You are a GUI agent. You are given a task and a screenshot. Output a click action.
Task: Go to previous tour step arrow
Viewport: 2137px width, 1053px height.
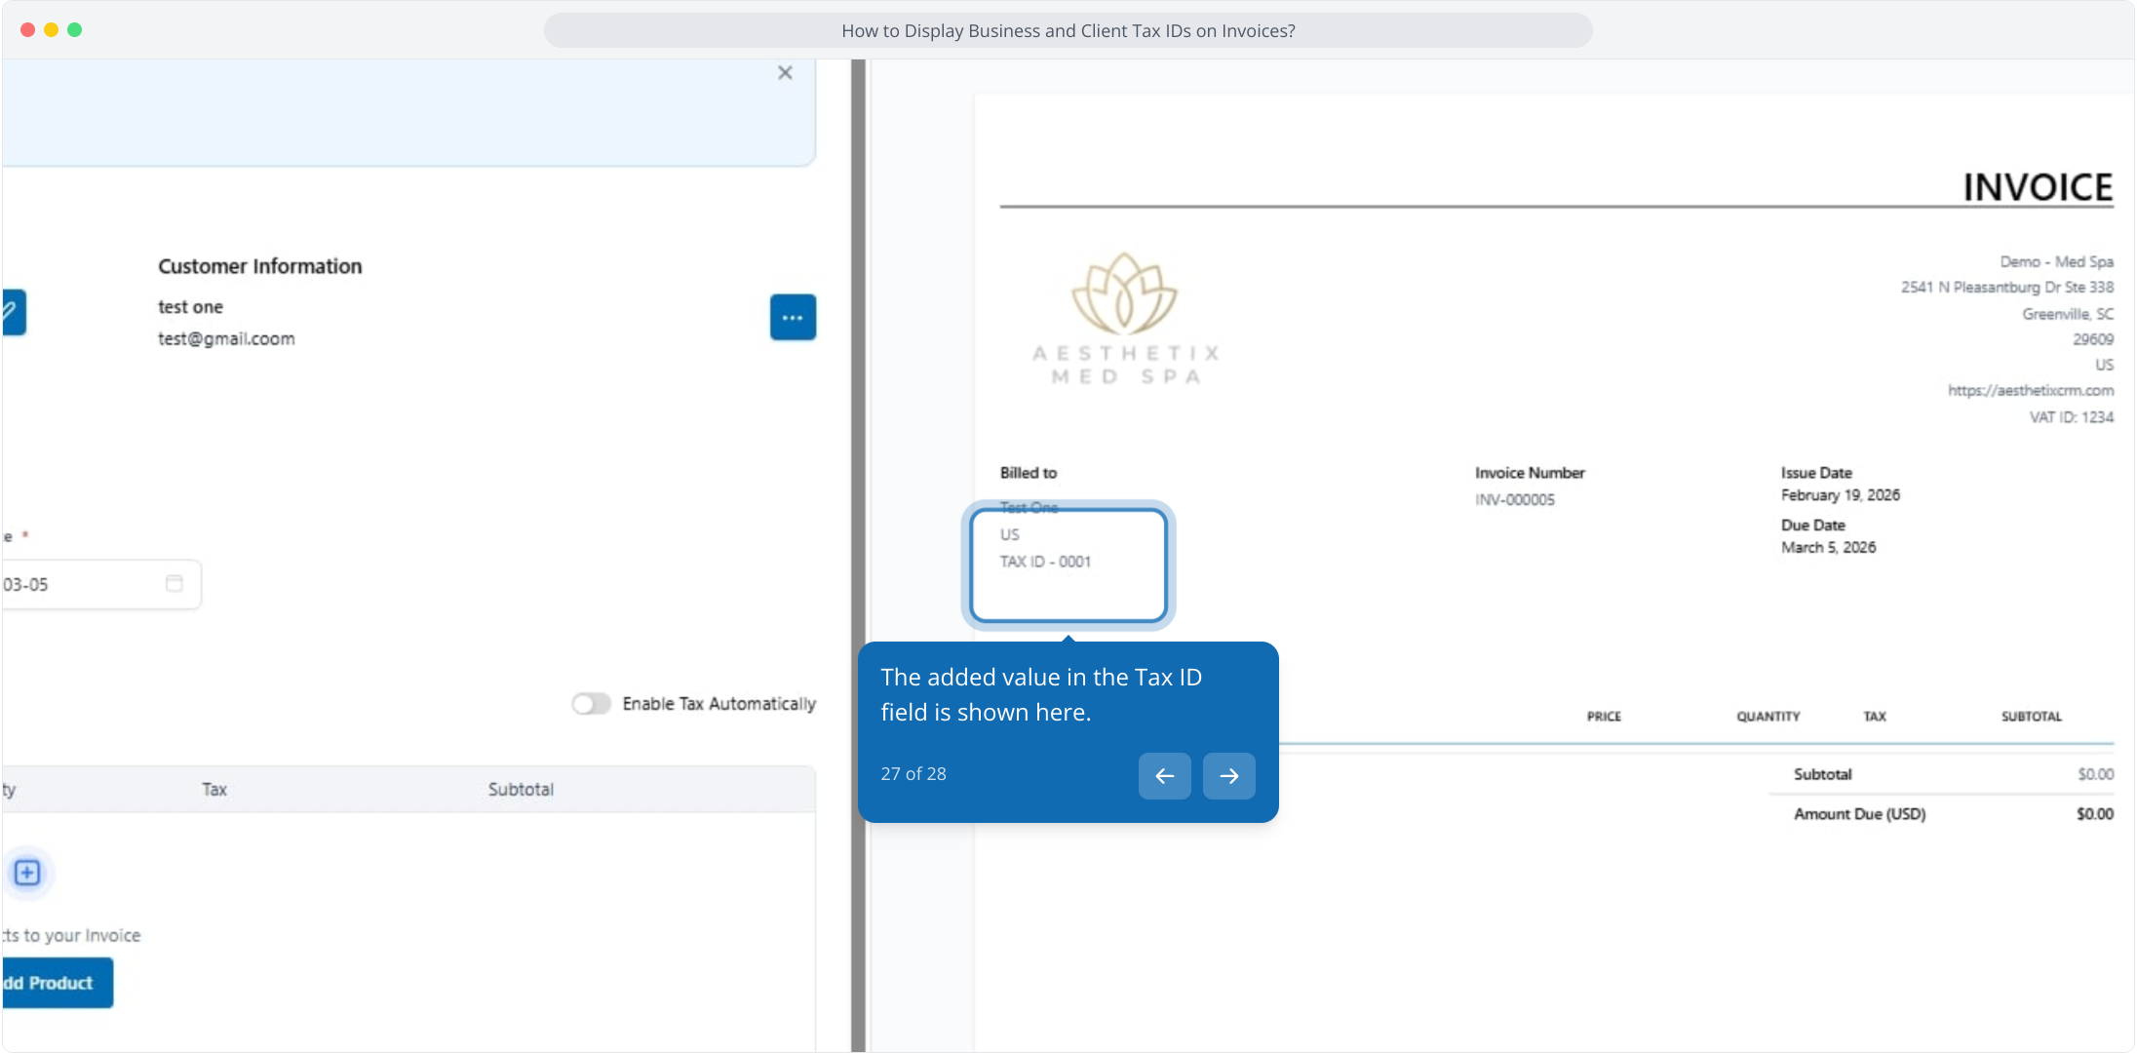(x=1164, y=776)
